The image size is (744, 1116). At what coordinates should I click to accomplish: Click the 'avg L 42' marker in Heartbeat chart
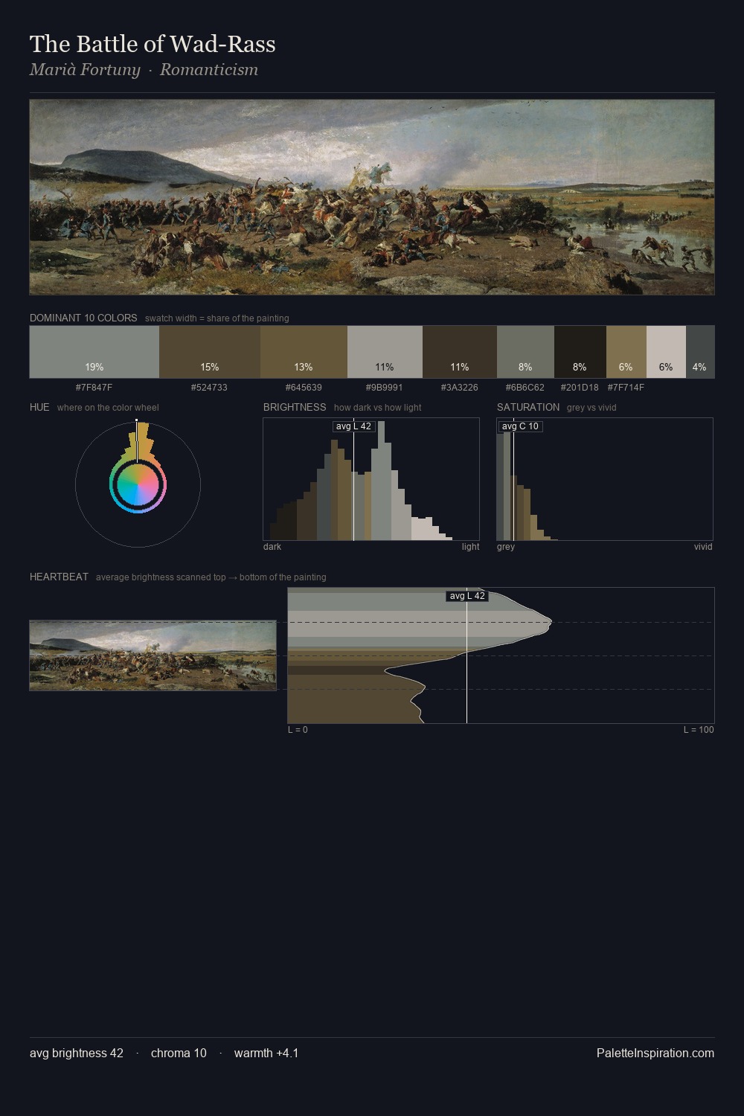click(467, 596)
